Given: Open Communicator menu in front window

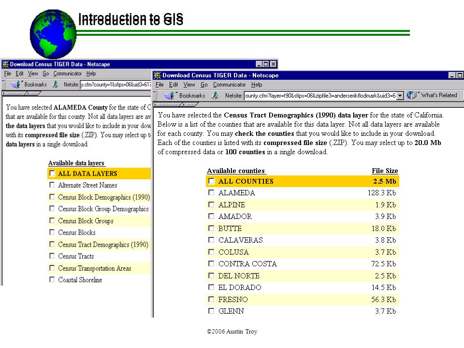Looking at the screenshot, I should (x=229, y=85).
